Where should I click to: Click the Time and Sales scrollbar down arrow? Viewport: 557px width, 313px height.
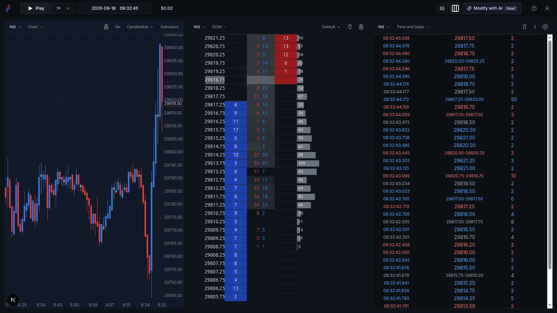click(550, 306)
